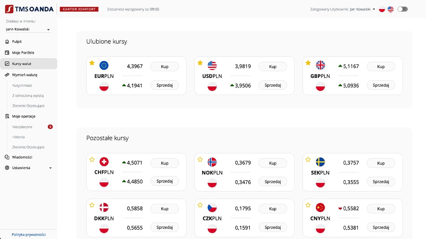Open Kursy walut menu item
426x239 pixels.
22,64
